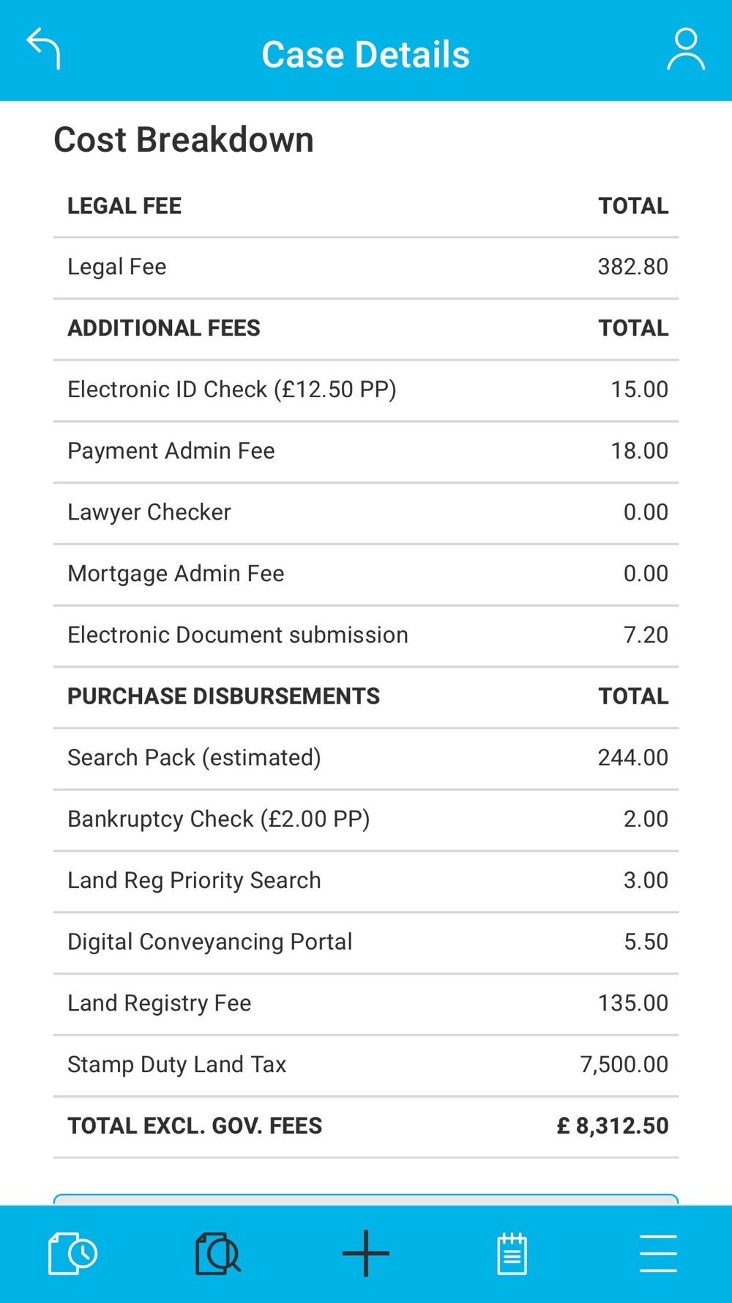The width and height of the screenshot is (732, 1303).
Task: Select Land Reg Priority Search row
Action: coord(366,882)
